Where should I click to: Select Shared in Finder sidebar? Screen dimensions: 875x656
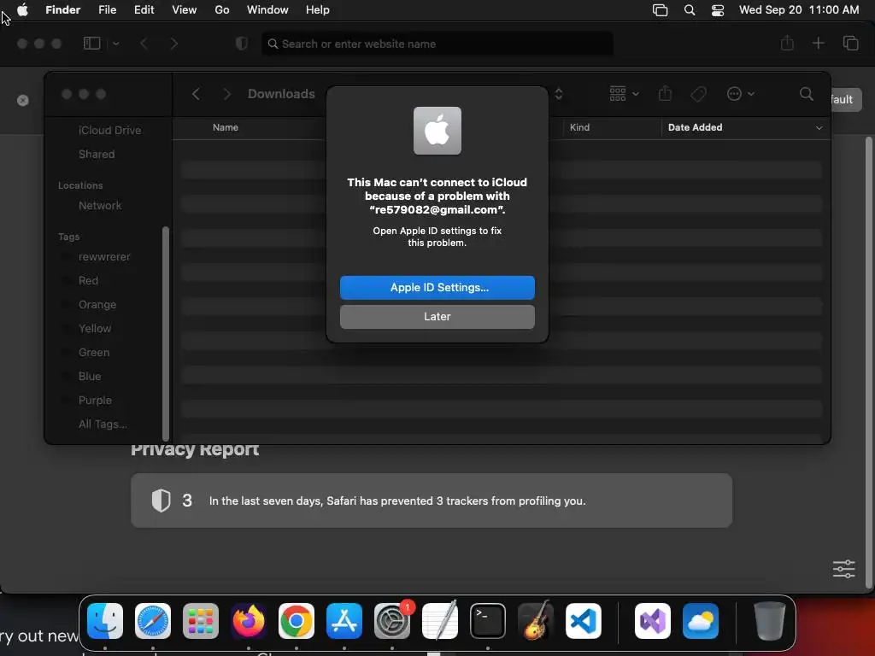97,154
